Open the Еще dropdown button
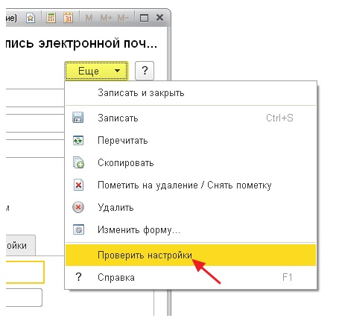Viewport: 339px width, 324px height. coord(96,71)
